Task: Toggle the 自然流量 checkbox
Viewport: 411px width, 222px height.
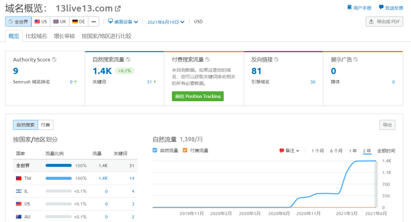Action: [x=155, y=150]
